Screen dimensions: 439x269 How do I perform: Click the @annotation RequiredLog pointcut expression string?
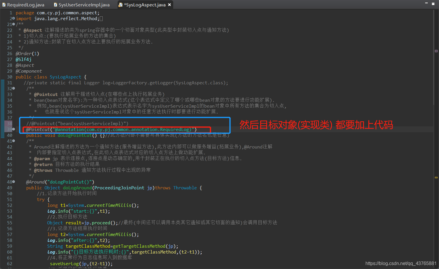click(123, 129)
